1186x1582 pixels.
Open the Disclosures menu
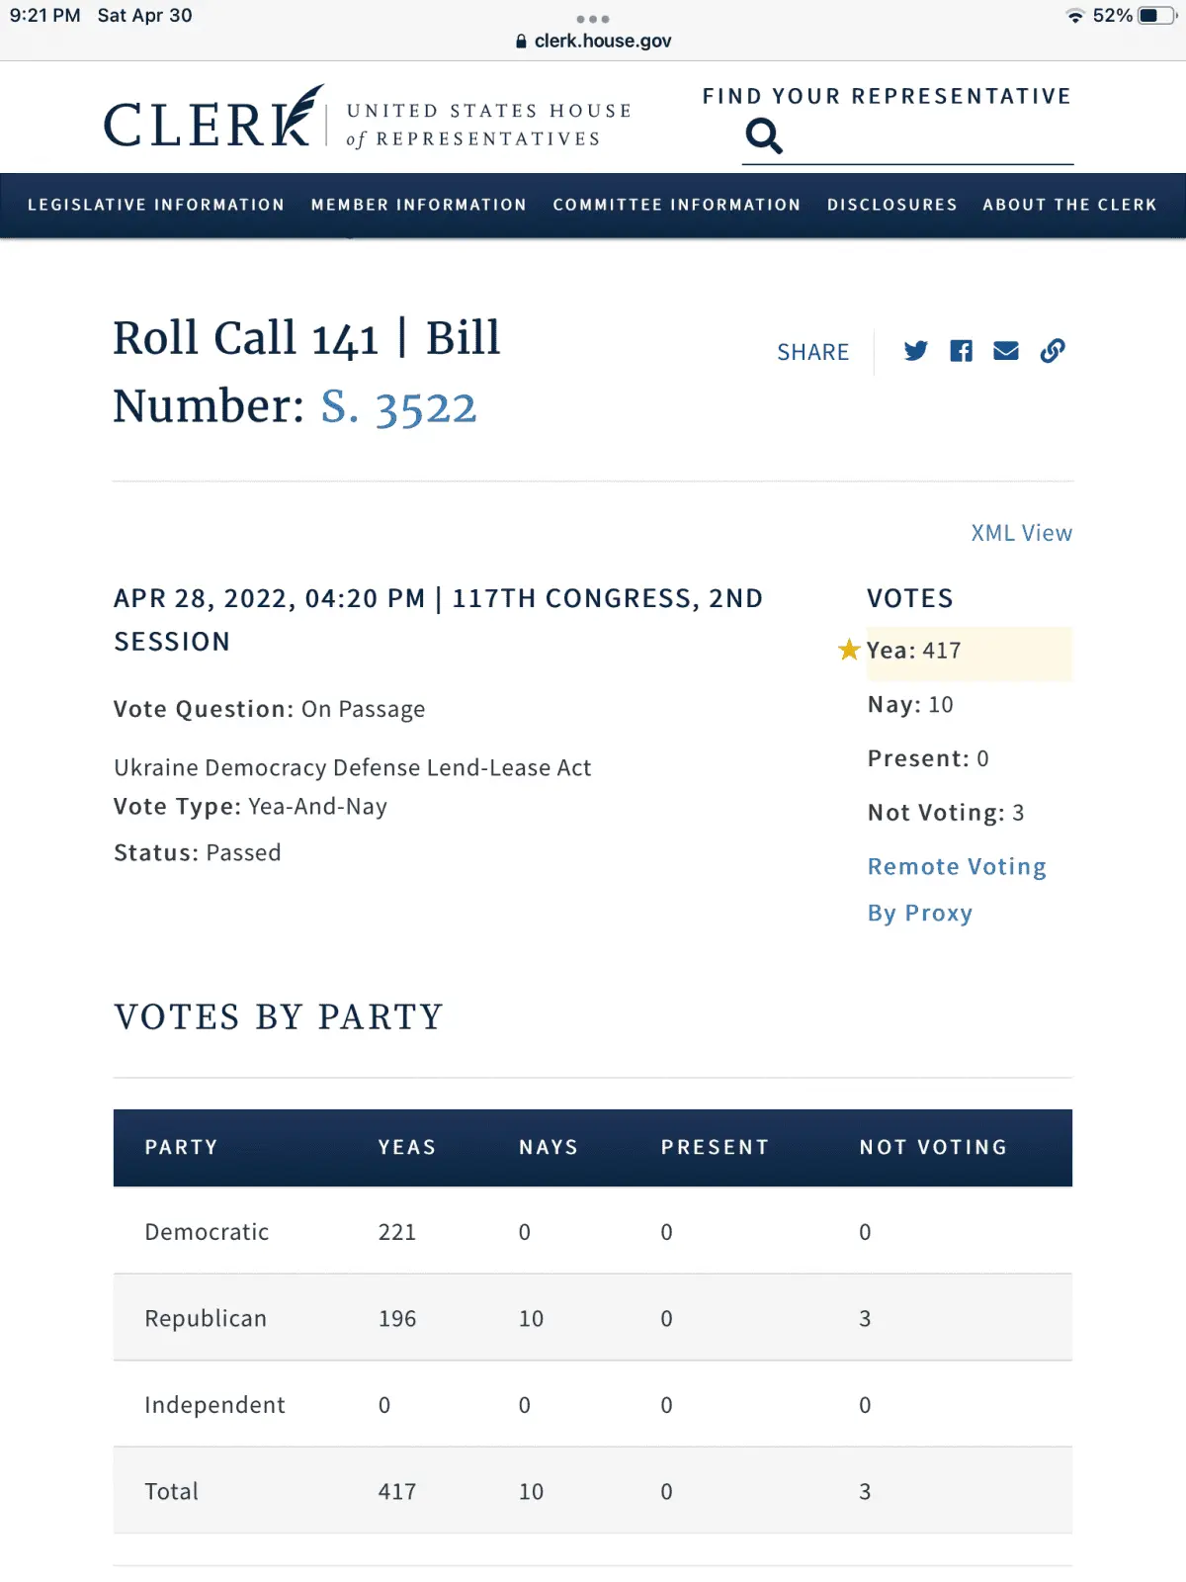tap(892, 205)
